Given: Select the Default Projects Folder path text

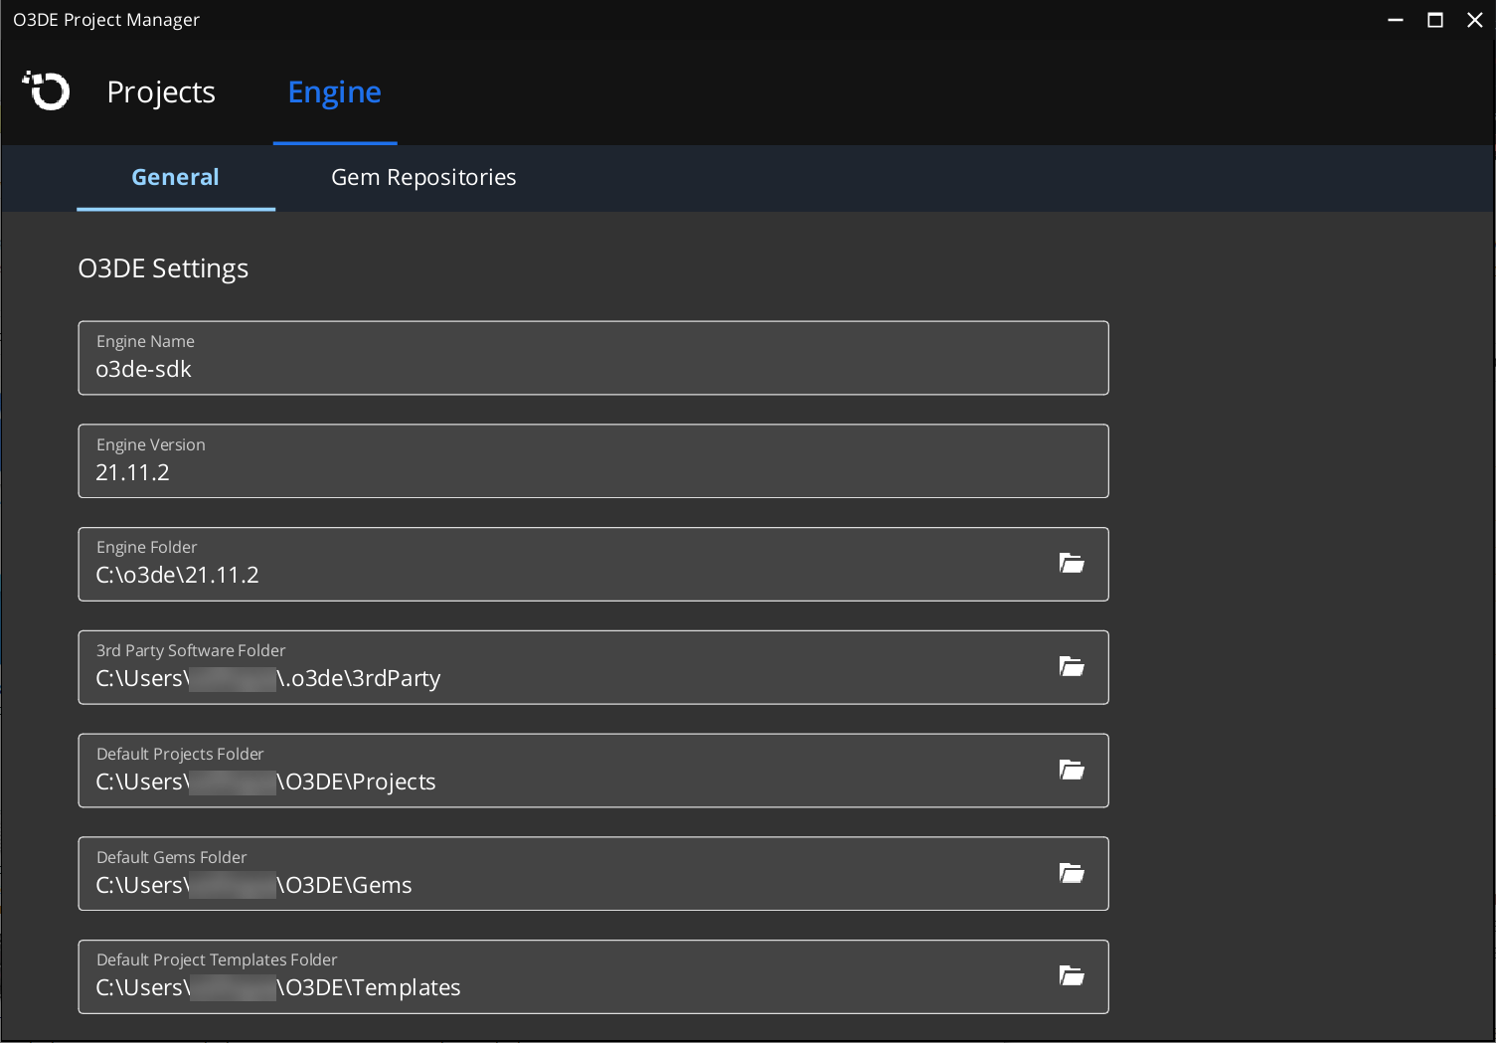Looking at the screenshot, I should pyautogui.click(x=264, y=782).
